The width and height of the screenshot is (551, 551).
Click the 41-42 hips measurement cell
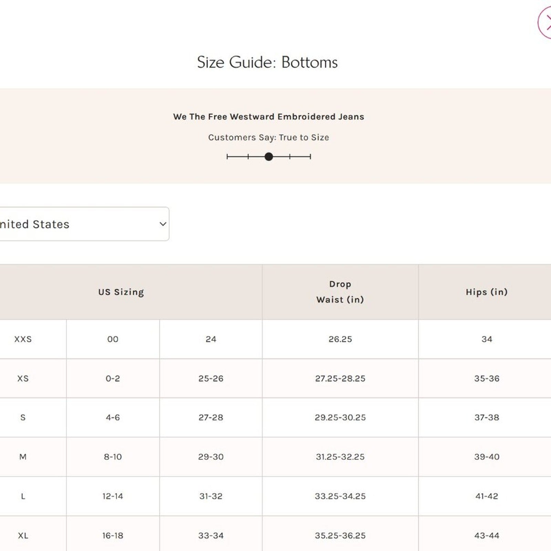tap(486, 496)
